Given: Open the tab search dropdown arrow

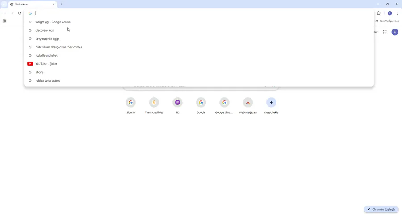Looking at the screenshot, I should [4, 4].
